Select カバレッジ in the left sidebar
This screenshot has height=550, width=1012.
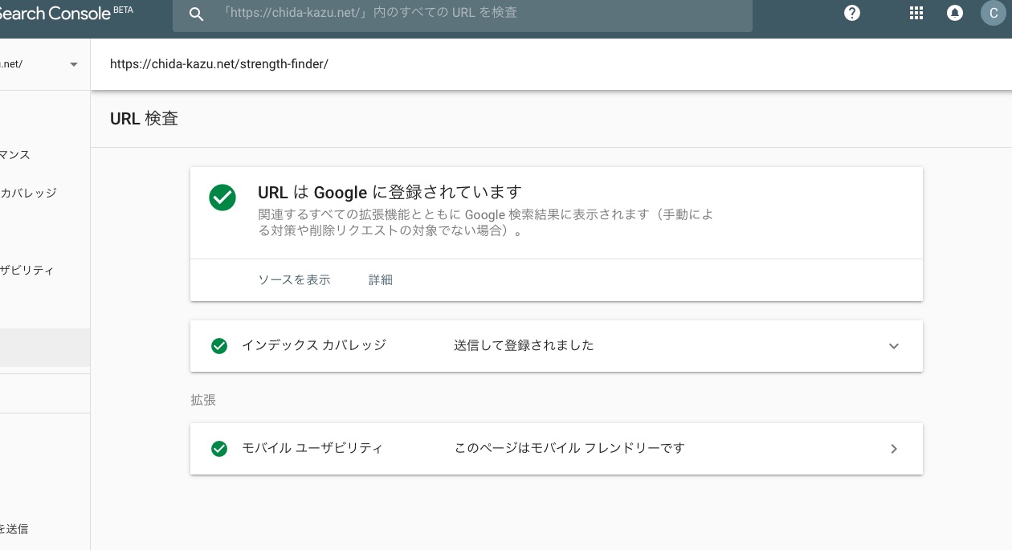29,194
